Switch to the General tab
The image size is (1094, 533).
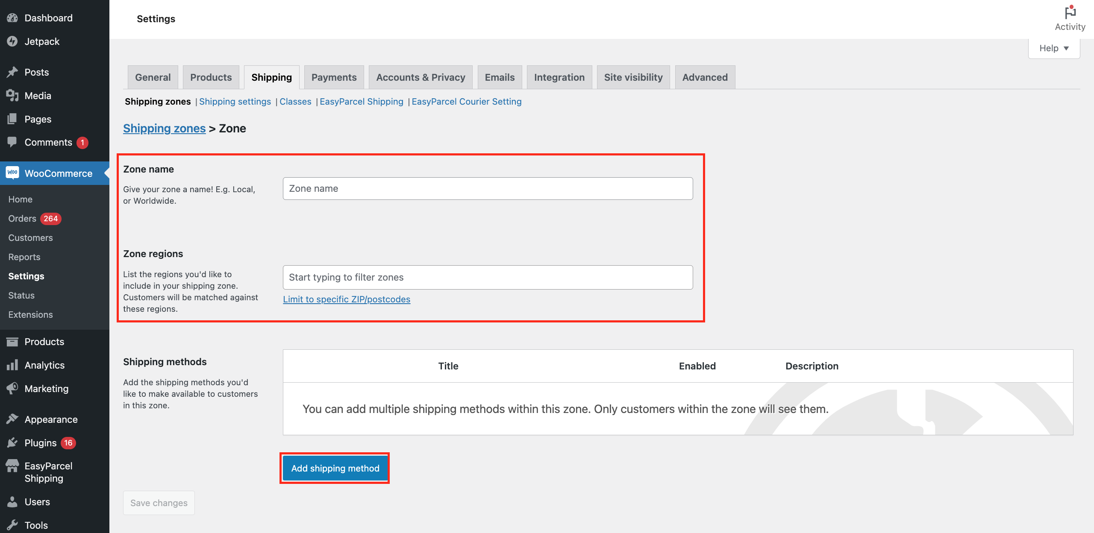(x=153, y=77)
